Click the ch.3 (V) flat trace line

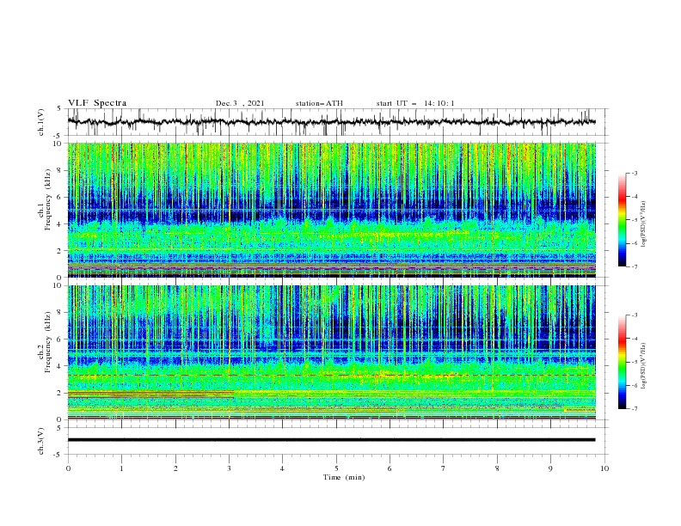coord(331,440)
